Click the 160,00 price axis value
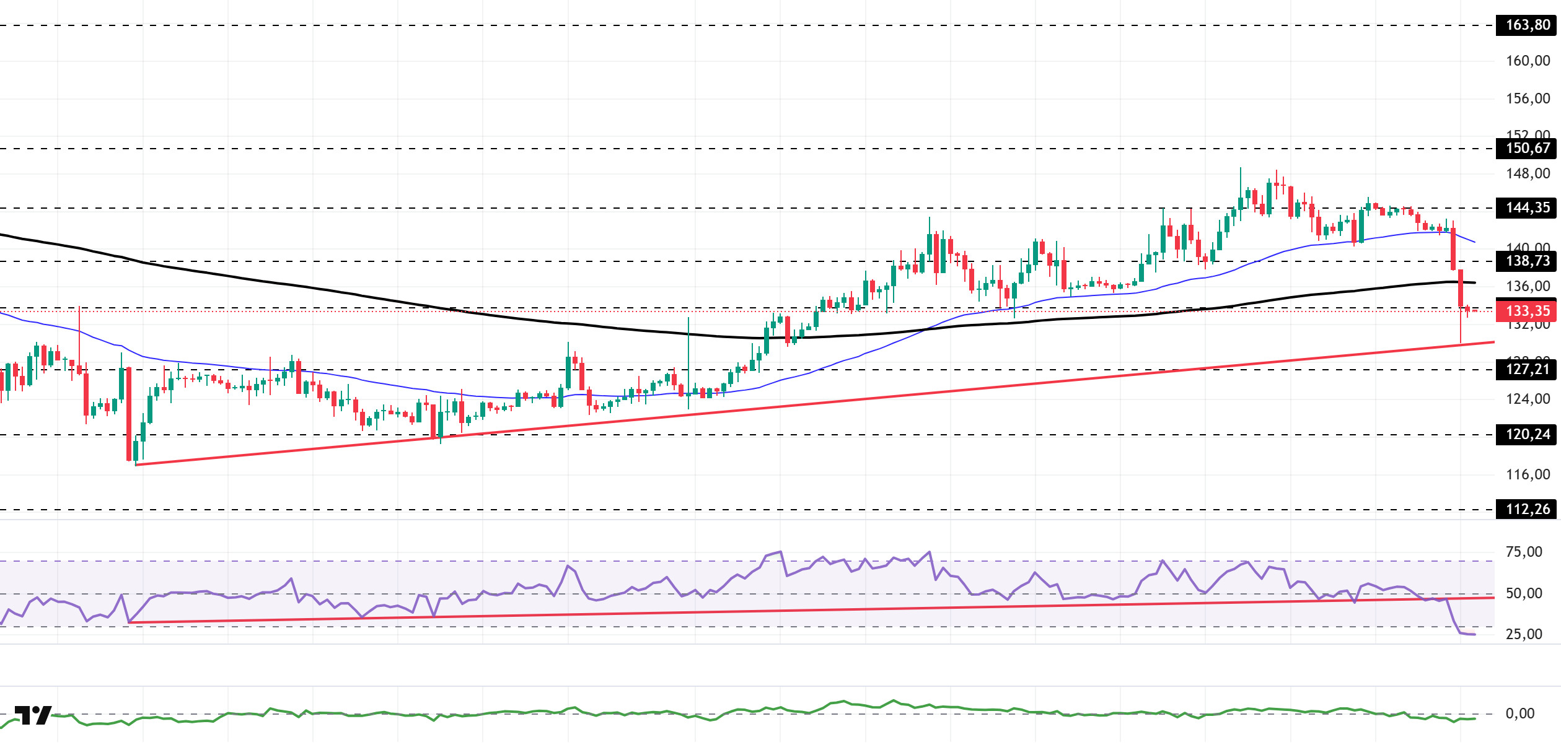Screen dimensions: 1561x750 tap(1528, 61)
